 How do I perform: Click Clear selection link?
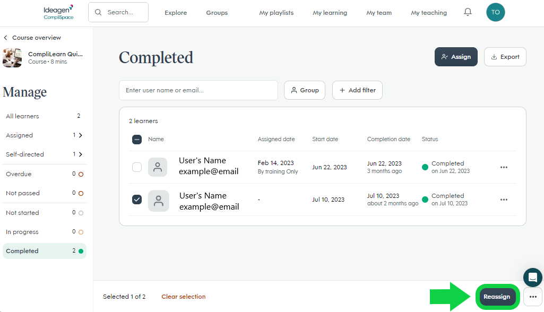pyautogui.click(x=184, y=297)
